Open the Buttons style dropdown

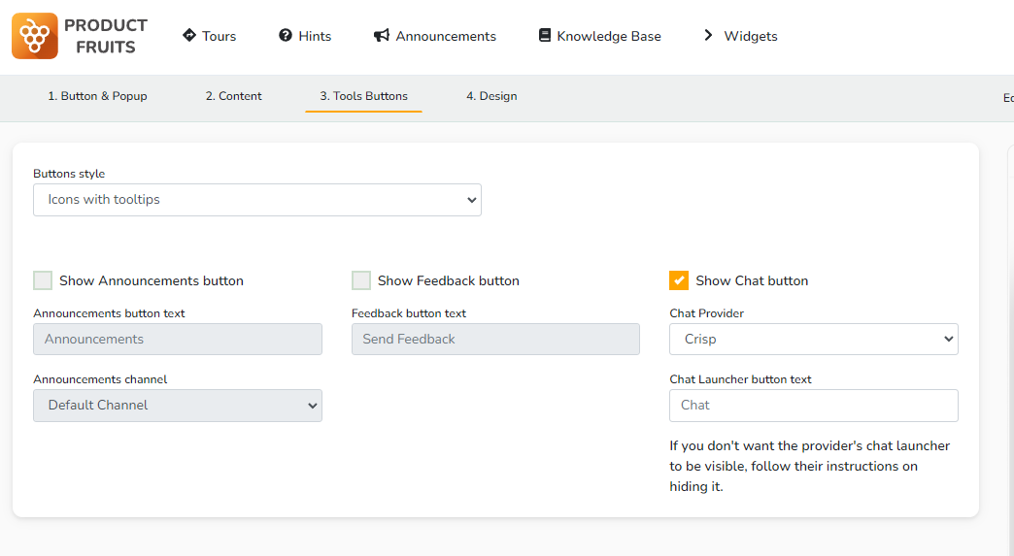257,200
